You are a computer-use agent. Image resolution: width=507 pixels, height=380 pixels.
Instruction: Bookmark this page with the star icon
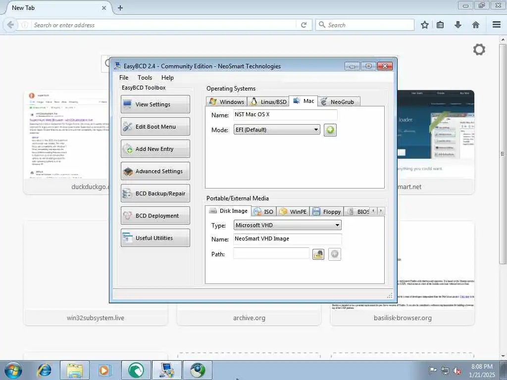tap(424, 25)
